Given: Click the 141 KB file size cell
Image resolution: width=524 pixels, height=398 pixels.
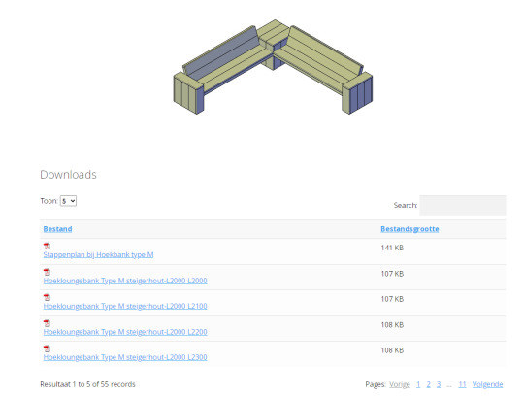Looking at the screenshot, I should click(x=392, y=248).
